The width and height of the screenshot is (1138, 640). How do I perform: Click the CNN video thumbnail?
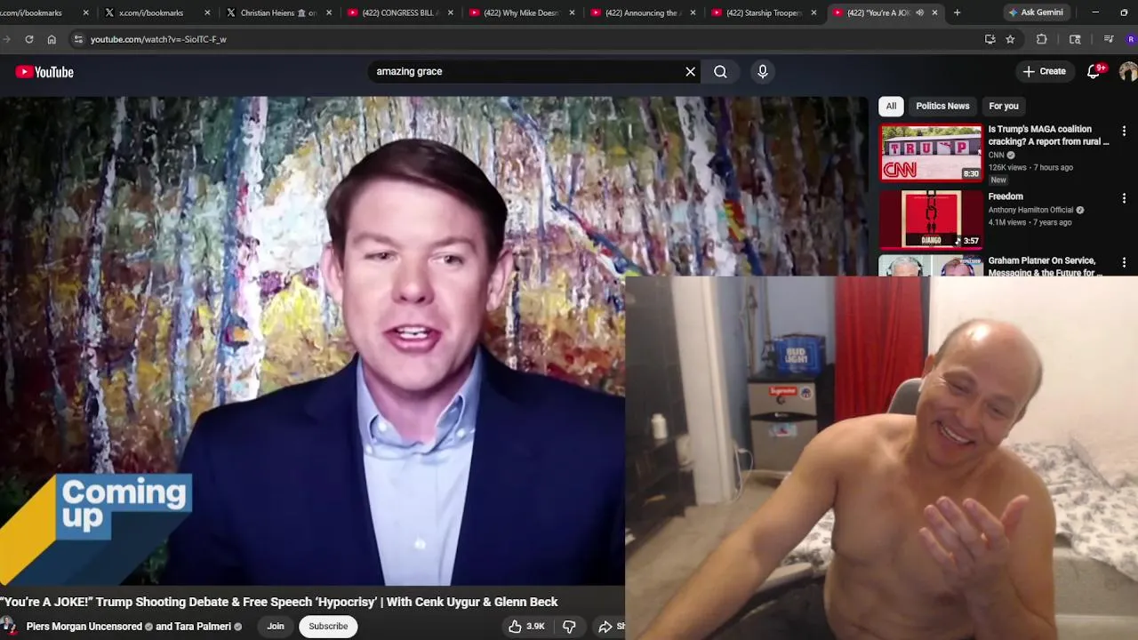coord(931,153)
